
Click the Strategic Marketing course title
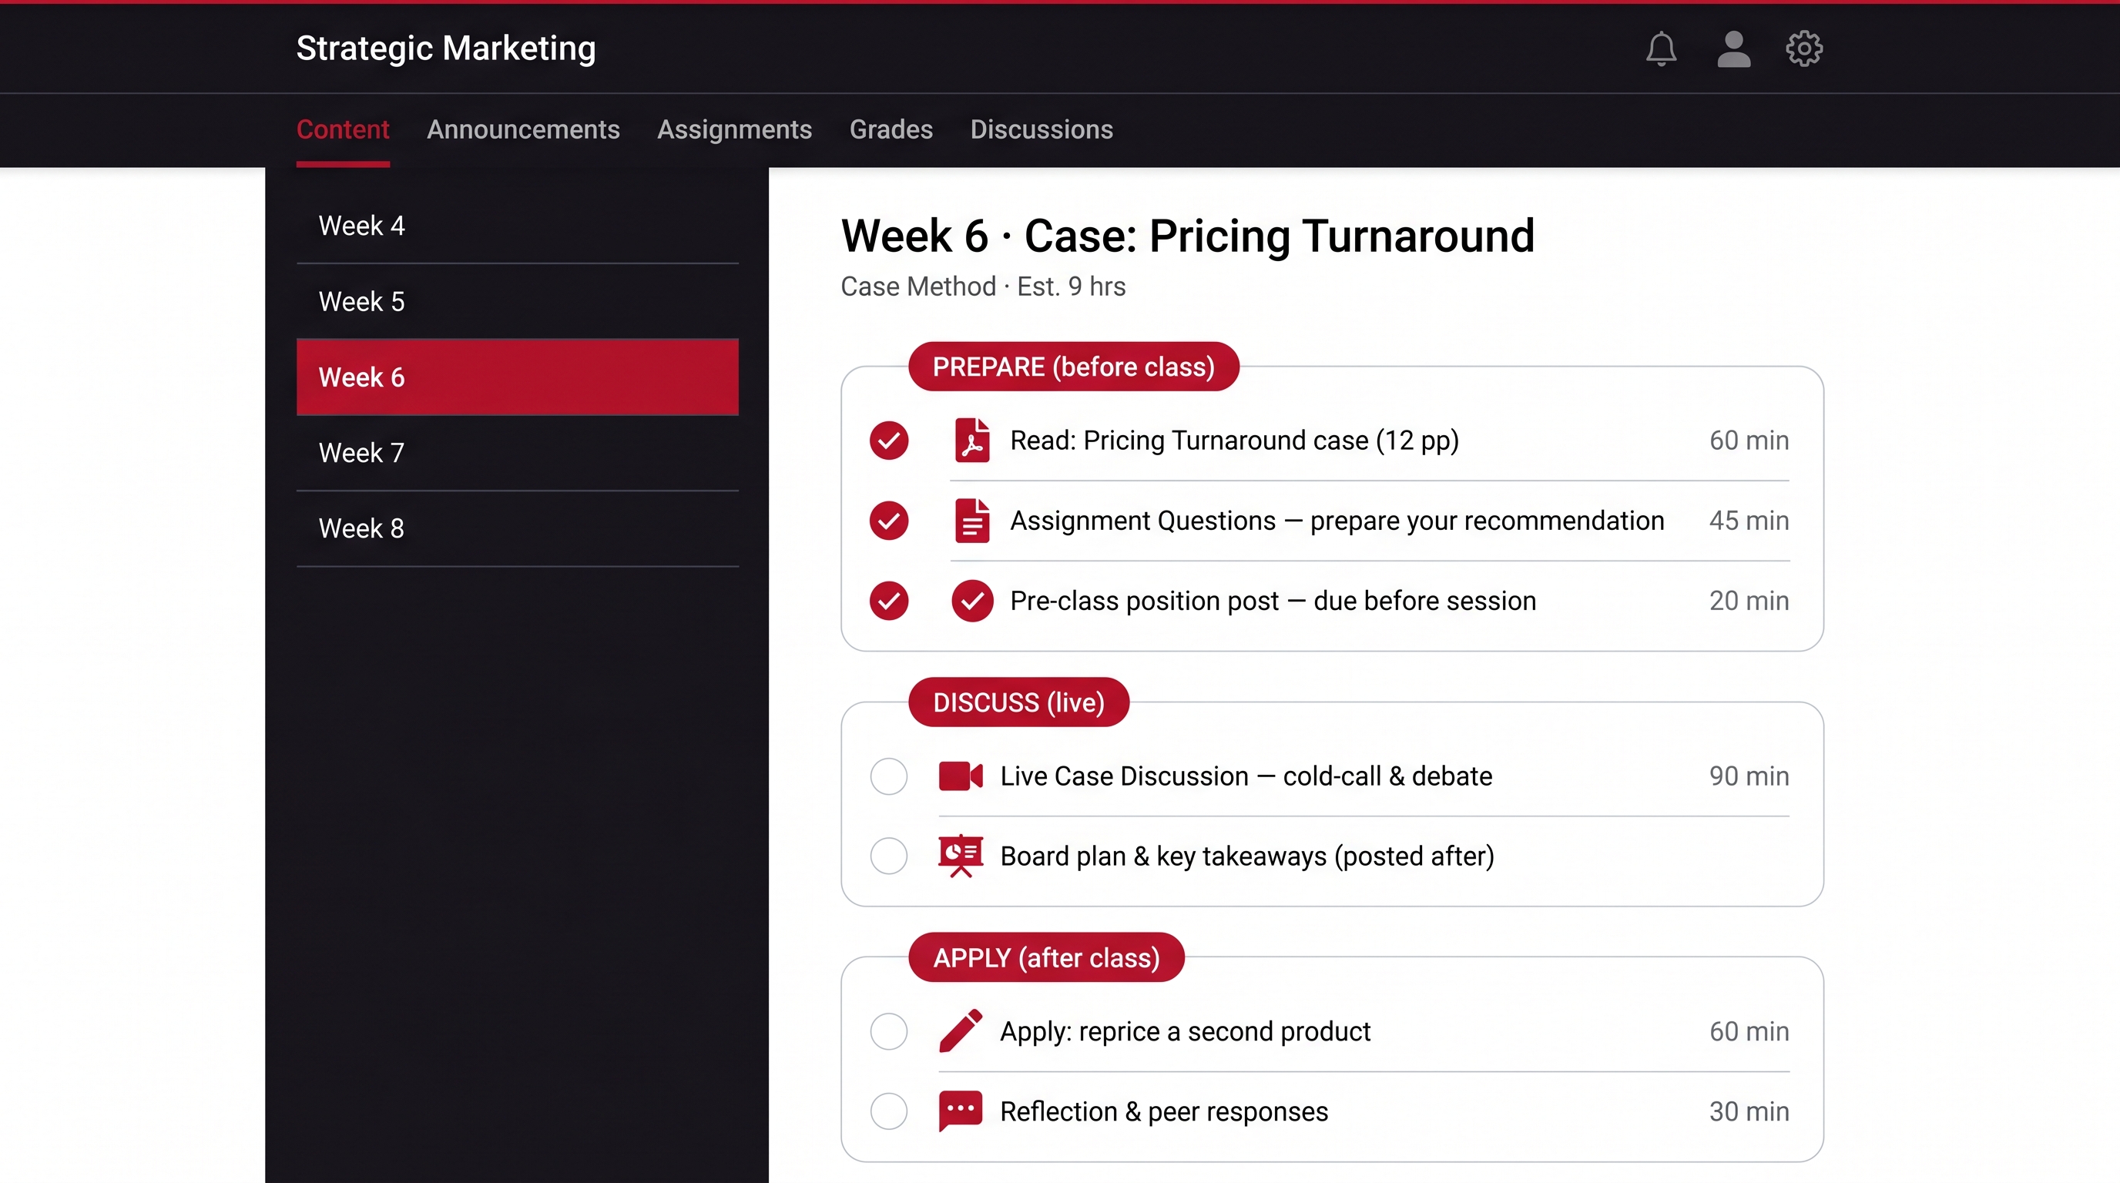(446, 48)
